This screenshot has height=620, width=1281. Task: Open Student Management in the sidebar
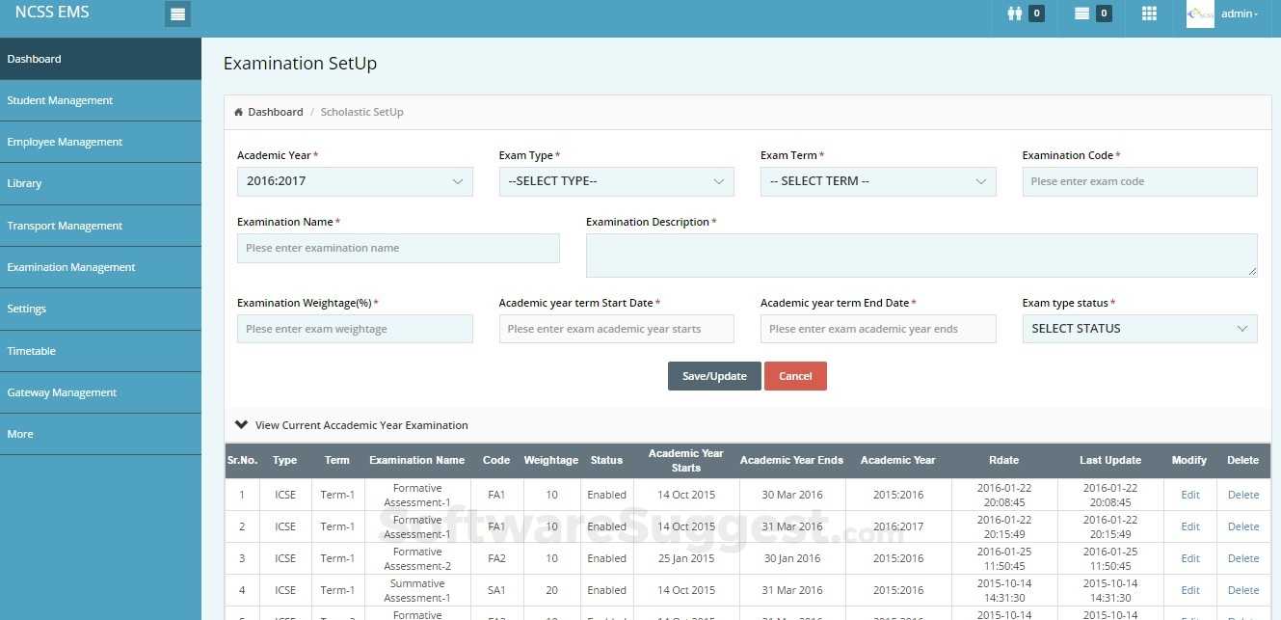coord(100,100)
